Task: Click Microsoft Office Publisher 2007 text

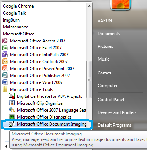Action: tap(40, 76)
